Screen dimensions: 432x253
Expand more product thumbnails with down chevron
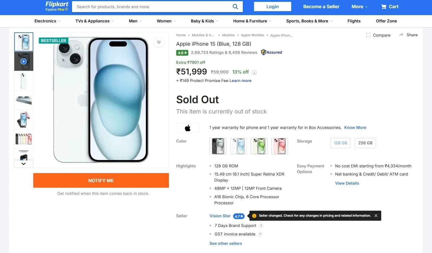point(23,163)
